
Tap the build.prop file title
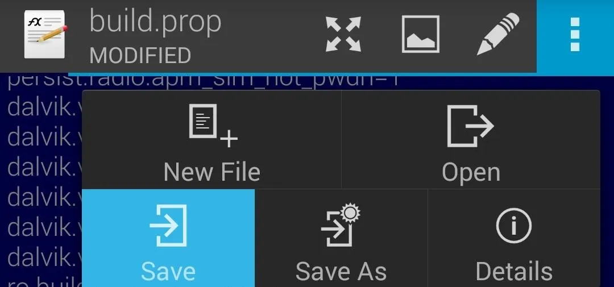click(155, 23)
